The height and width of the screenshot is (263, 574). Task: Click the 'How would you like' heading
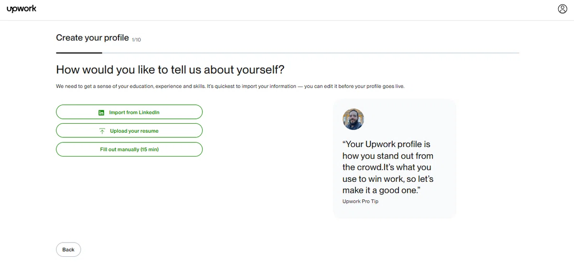pos(170,70)
